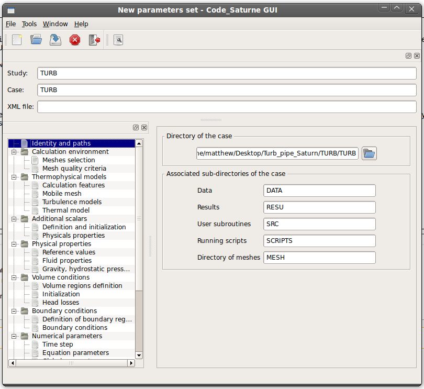Viewport: 424px width, 389px height.
Task: Open Definition and initialization under Additional scalars
Action: tap(84, 227)
